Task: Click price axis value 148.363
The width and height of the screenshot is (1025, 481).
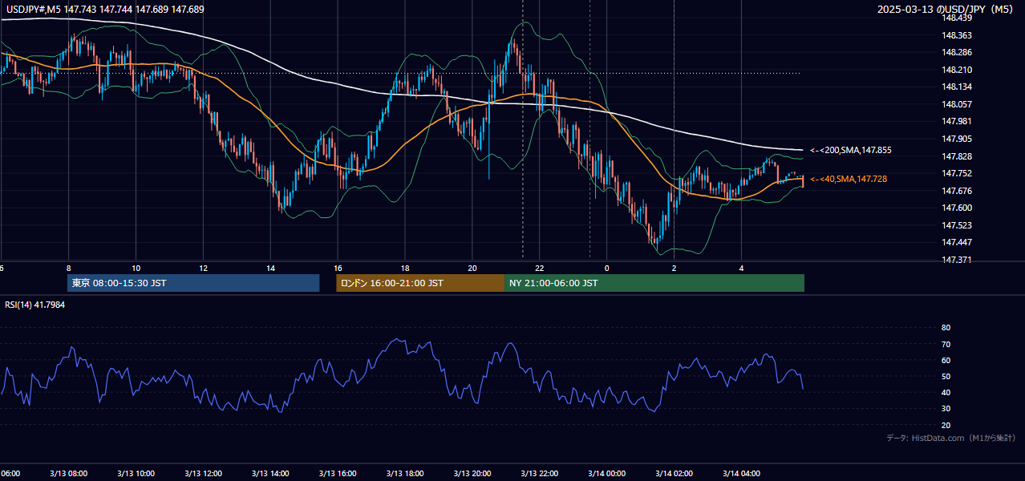Action: pos(958,35)
